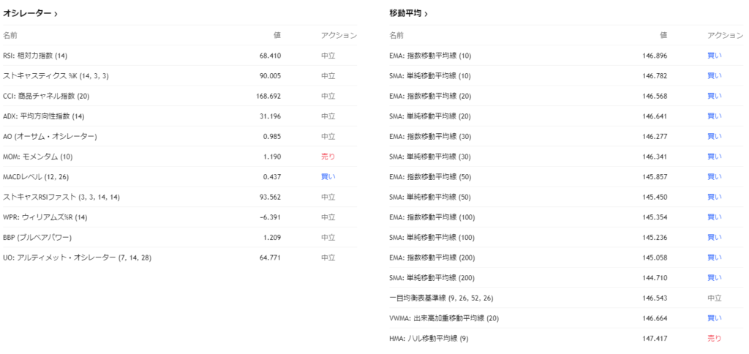The image size is (749, 354).
Task: Select ストキャスティクス %K (14, 3, 3) row
Action: click(x=56, y=76)
